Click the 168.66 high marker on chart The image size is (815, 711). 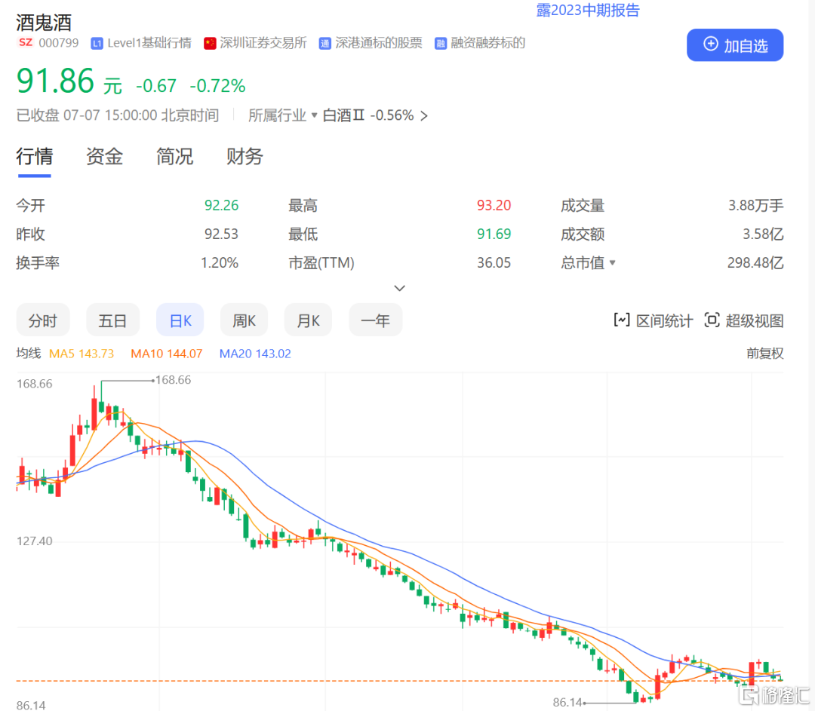(x=173, y=380)
